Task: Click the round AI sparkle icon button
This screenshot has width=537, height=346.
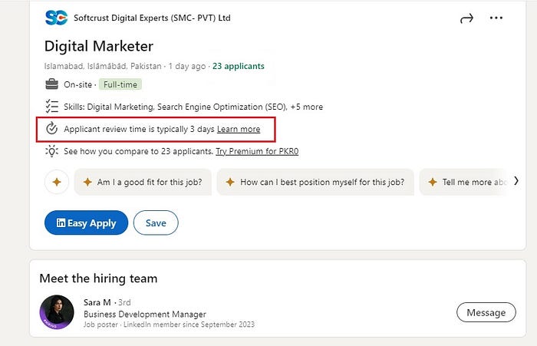Action: tap(57, 182)
